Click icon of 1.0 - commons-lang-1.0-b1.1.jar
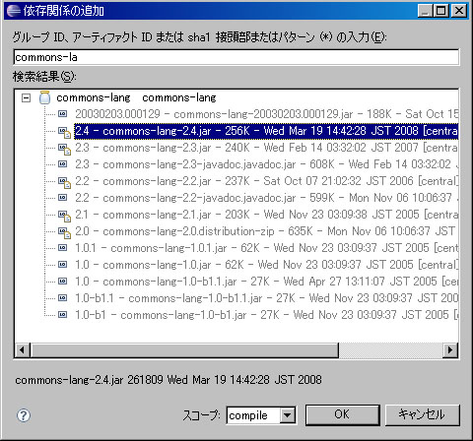 coord(62,282)
